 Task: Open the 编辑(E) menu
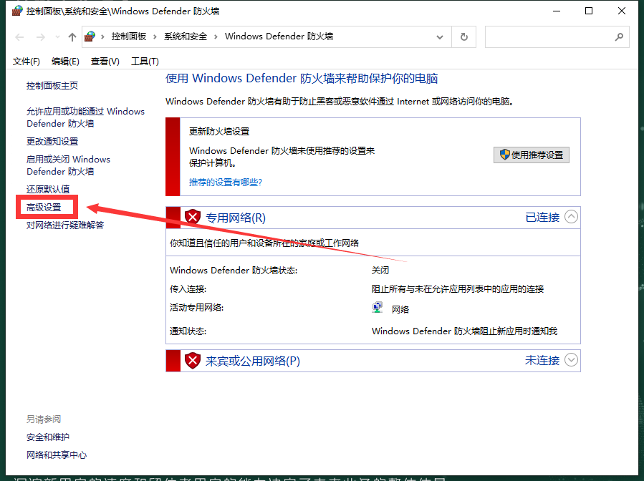coord(65,62)
